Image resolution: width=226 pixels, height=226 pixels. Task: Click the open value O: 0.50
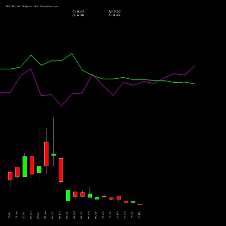coord(78,15)
